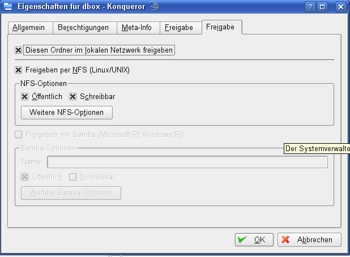Toggle Samba Schreibbar checkbox
This screenshot has height=257, width=350.
tap(72, 177)
